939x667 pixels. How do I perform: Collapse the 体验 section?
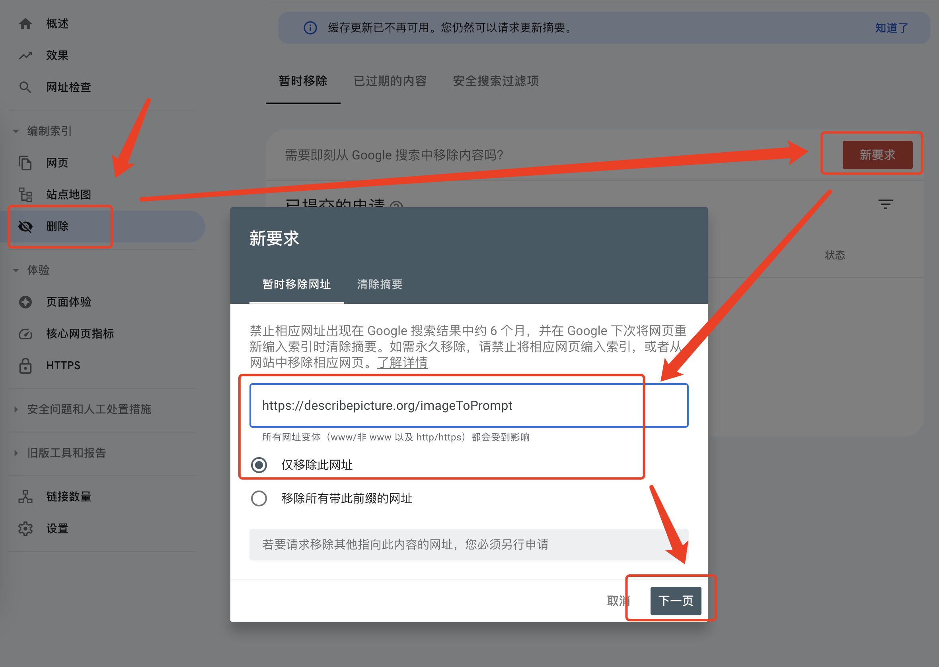pos(16,270)
